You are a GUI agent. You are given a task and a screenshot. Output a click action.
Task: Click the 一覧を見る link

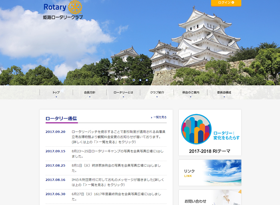pyautogui.click(x=159, y=117)
